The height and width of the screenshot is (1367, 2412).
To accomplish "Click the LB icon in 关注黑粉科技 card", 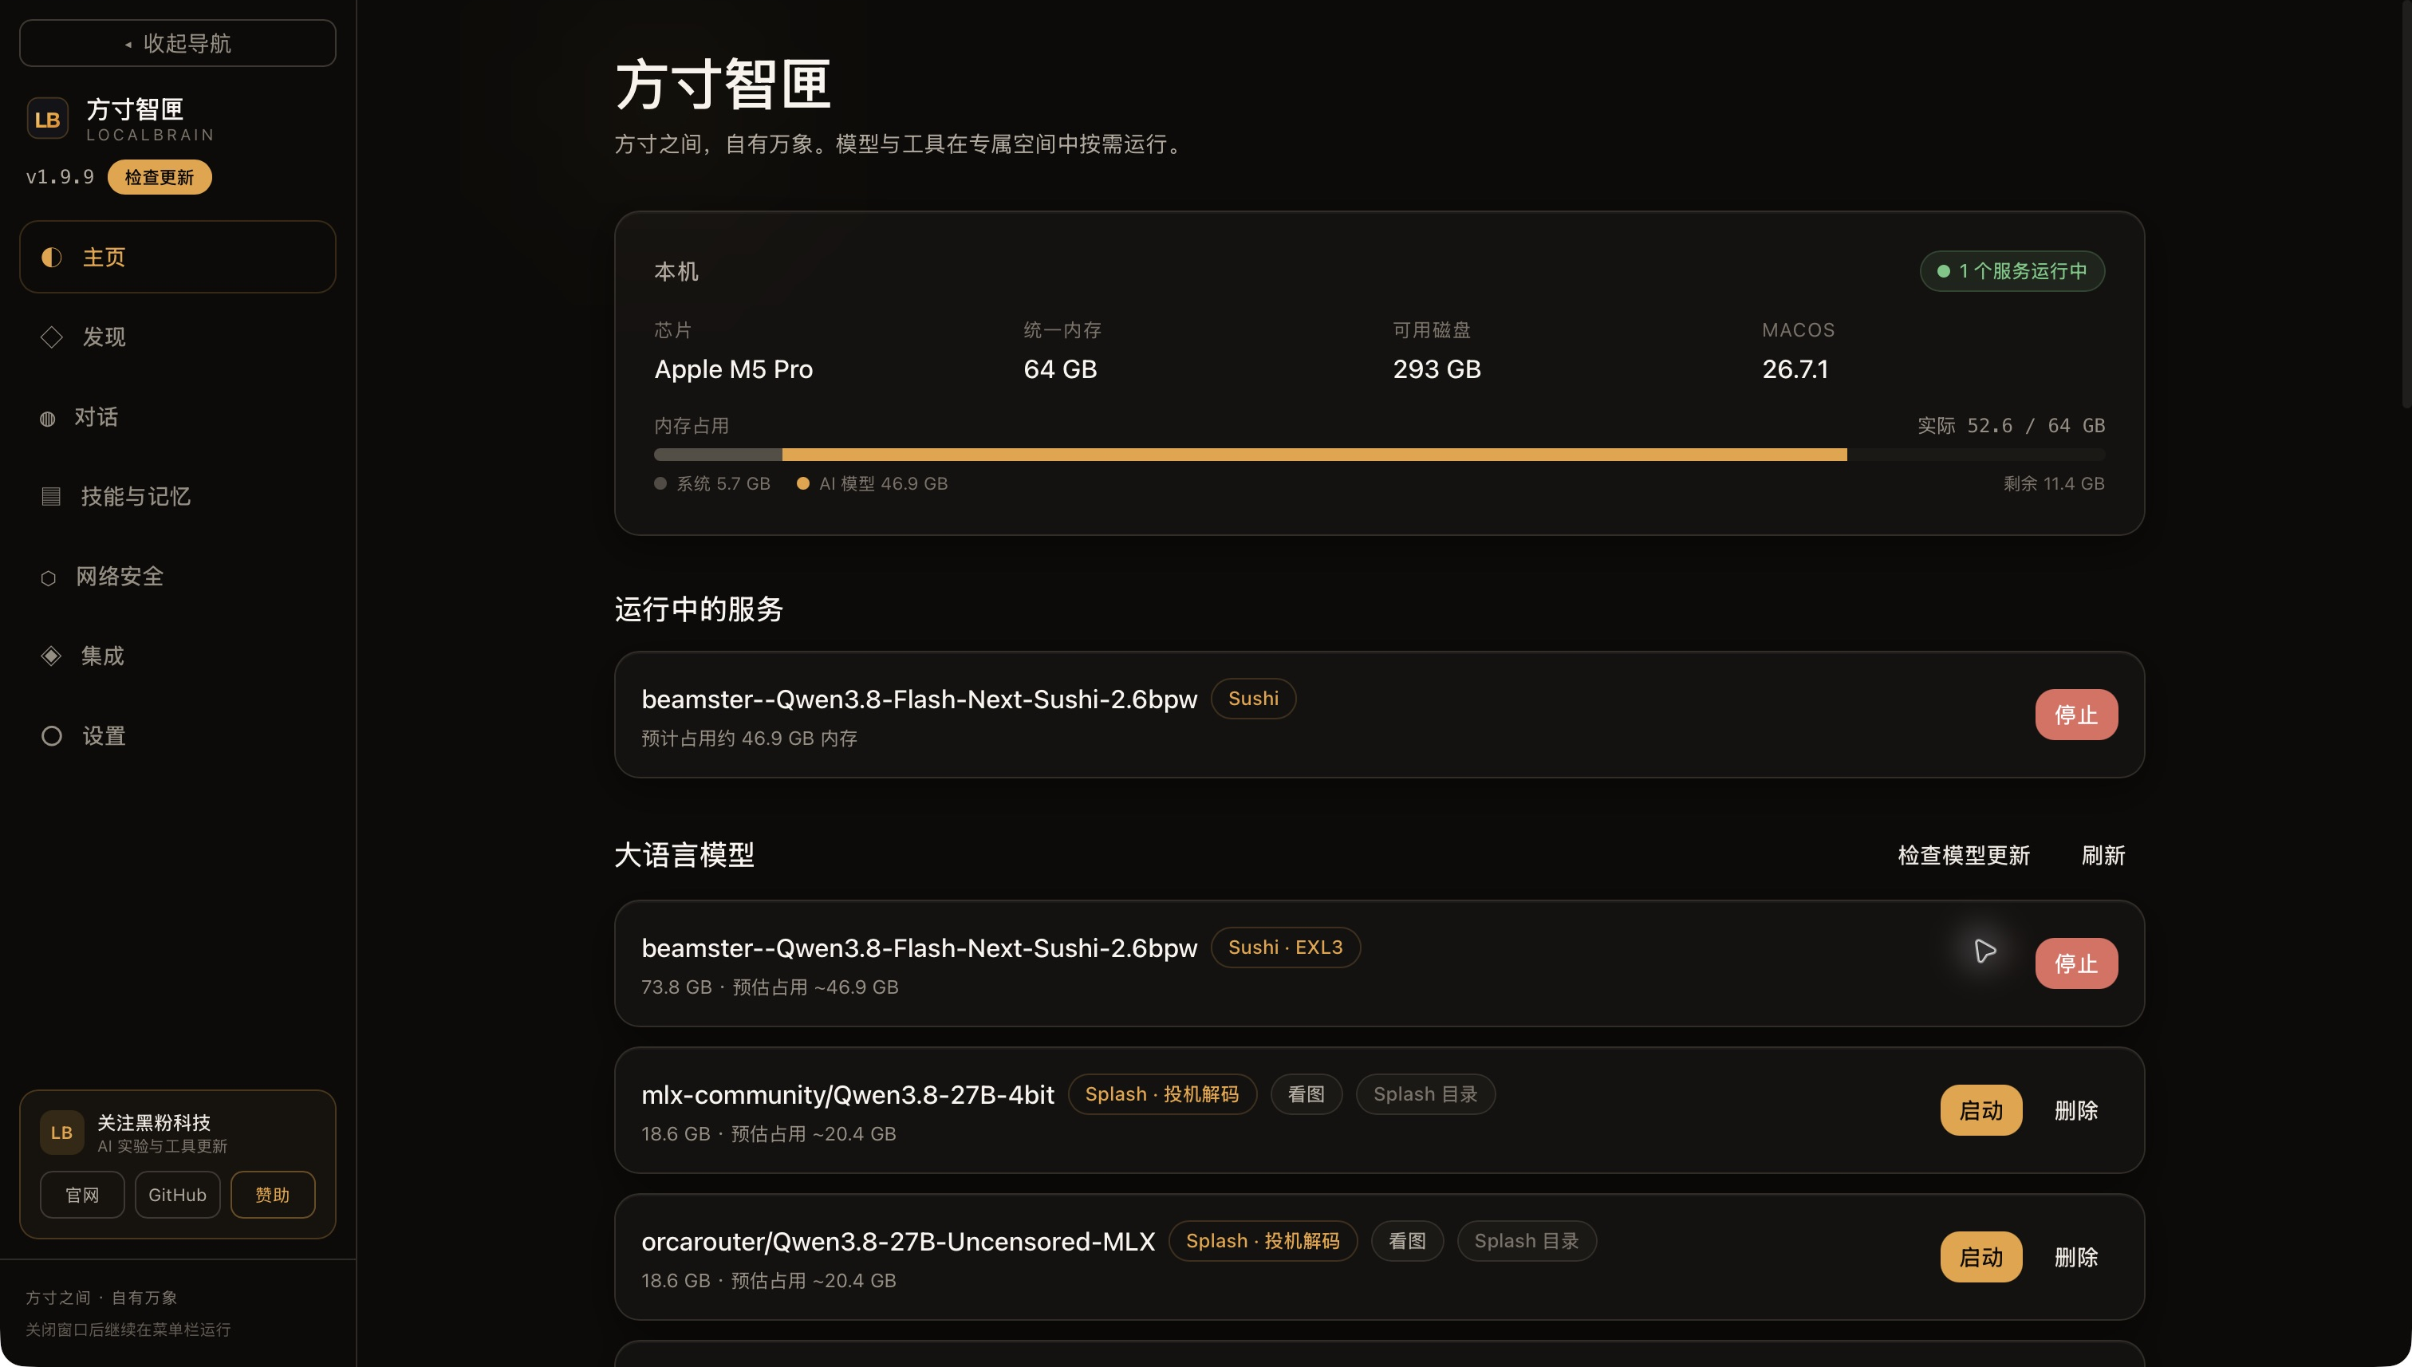I will tap(61, 1133).
